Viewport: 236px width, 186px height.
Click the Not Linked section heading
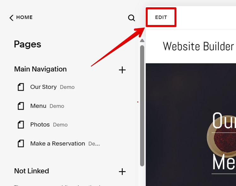[x=32, y=171]
